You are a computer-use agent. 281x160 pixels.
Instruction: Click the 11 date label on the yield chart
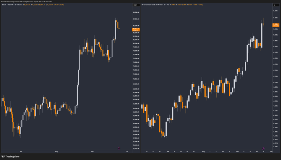(x=146, y=151)
